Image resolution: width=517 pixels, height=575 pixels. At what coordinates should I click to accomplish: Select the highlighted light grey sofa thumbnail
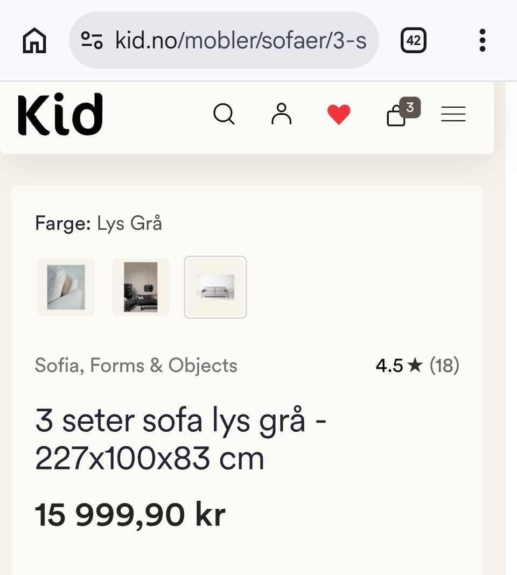coord(215,287)
